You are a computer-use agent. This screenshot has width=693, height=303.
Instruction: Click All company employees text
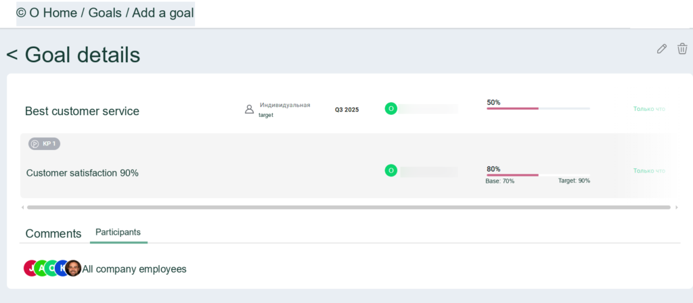135,269
